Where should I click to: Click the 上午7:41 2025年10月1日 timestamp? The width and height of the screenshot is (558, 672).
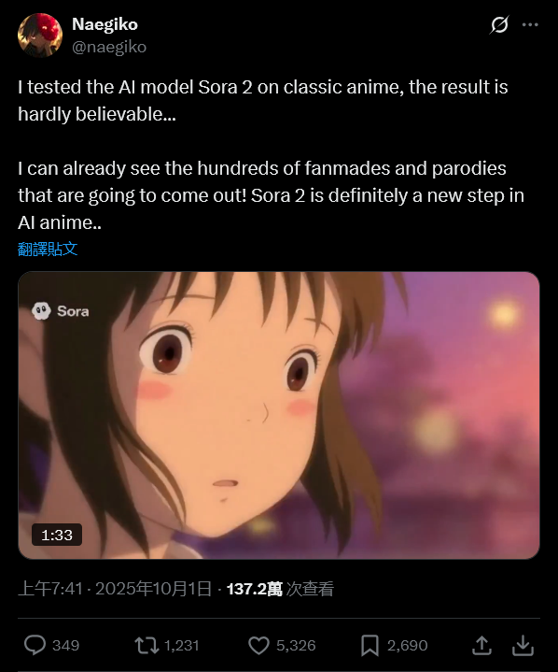pyautogui.click(x=115, y=589)
